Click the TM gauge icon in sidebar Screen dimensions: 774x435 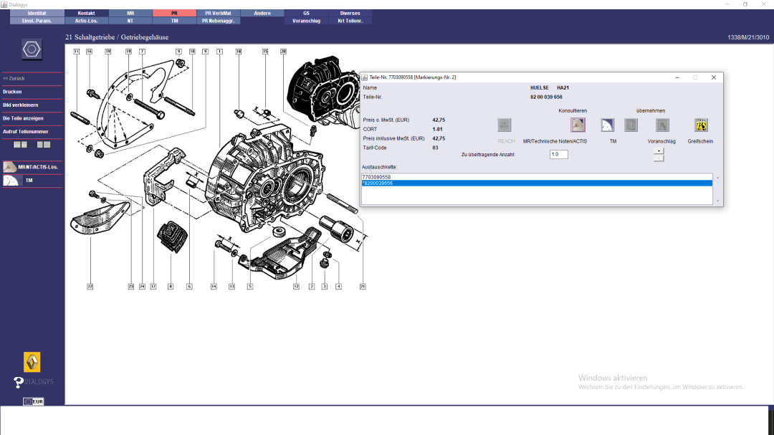coord(11,181)
